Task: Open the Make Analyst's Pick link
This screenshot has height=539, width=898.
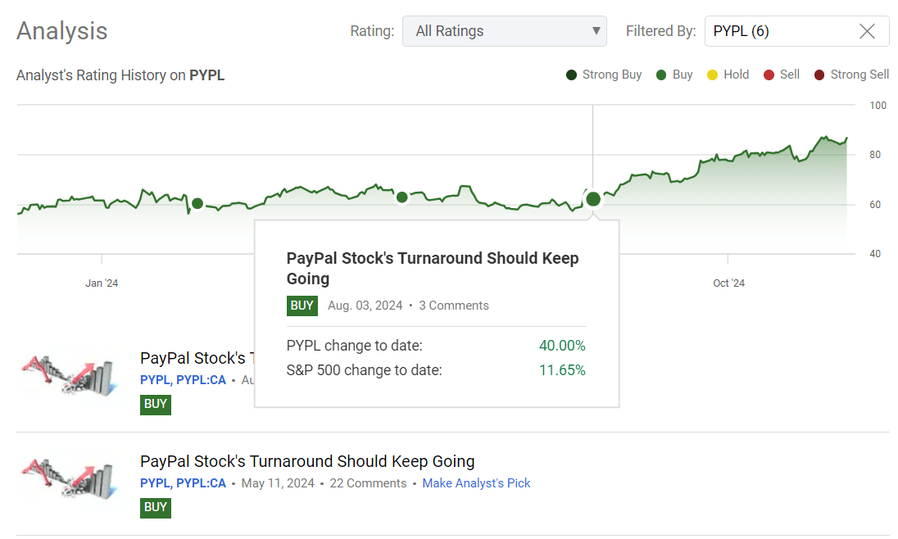Action: (x=476, y=483)
